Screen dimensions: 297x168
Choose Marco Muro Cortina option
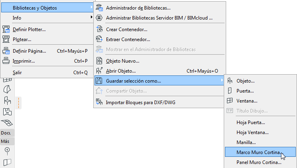coord(259,152)
